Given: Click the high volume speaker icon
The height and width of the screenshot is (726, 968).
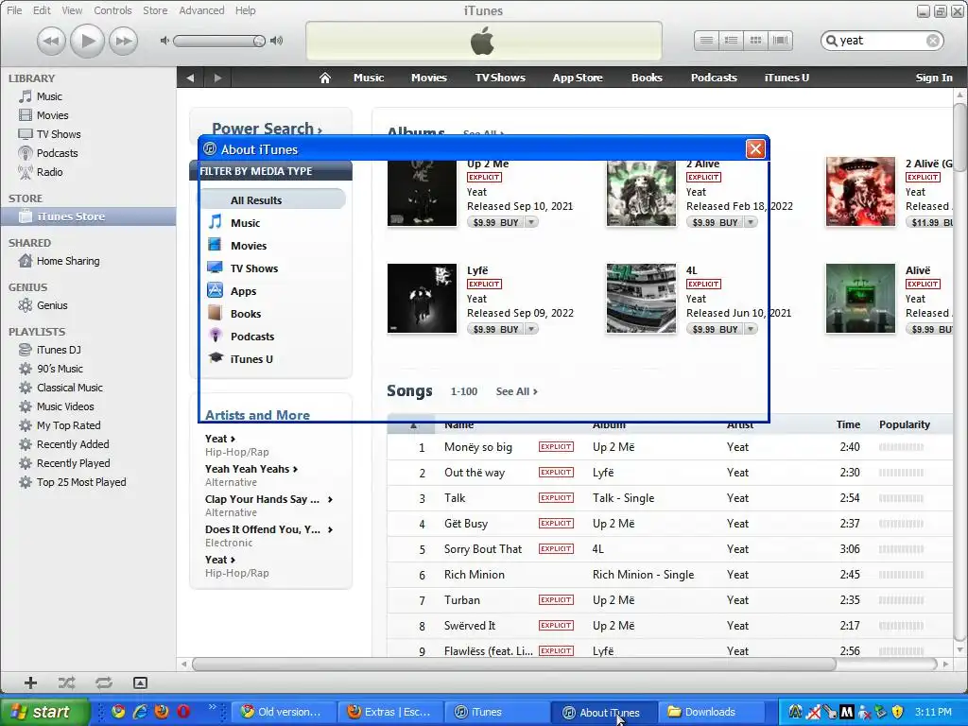Looking at the screenshot, I should (277, 41).
